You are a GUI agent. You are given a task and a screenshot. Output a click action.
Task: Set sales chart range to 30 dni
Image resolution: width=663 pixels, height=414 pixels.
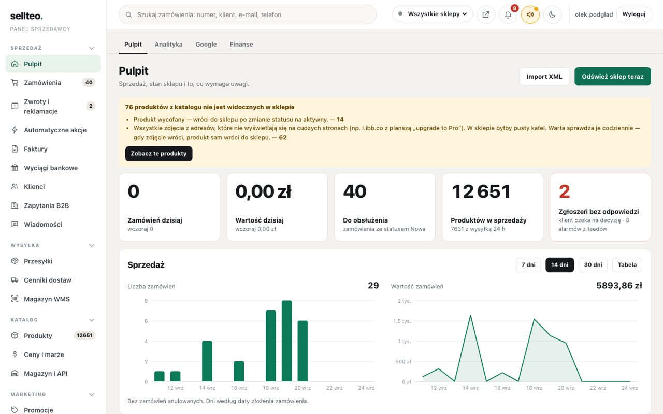[x=593, y=265]
